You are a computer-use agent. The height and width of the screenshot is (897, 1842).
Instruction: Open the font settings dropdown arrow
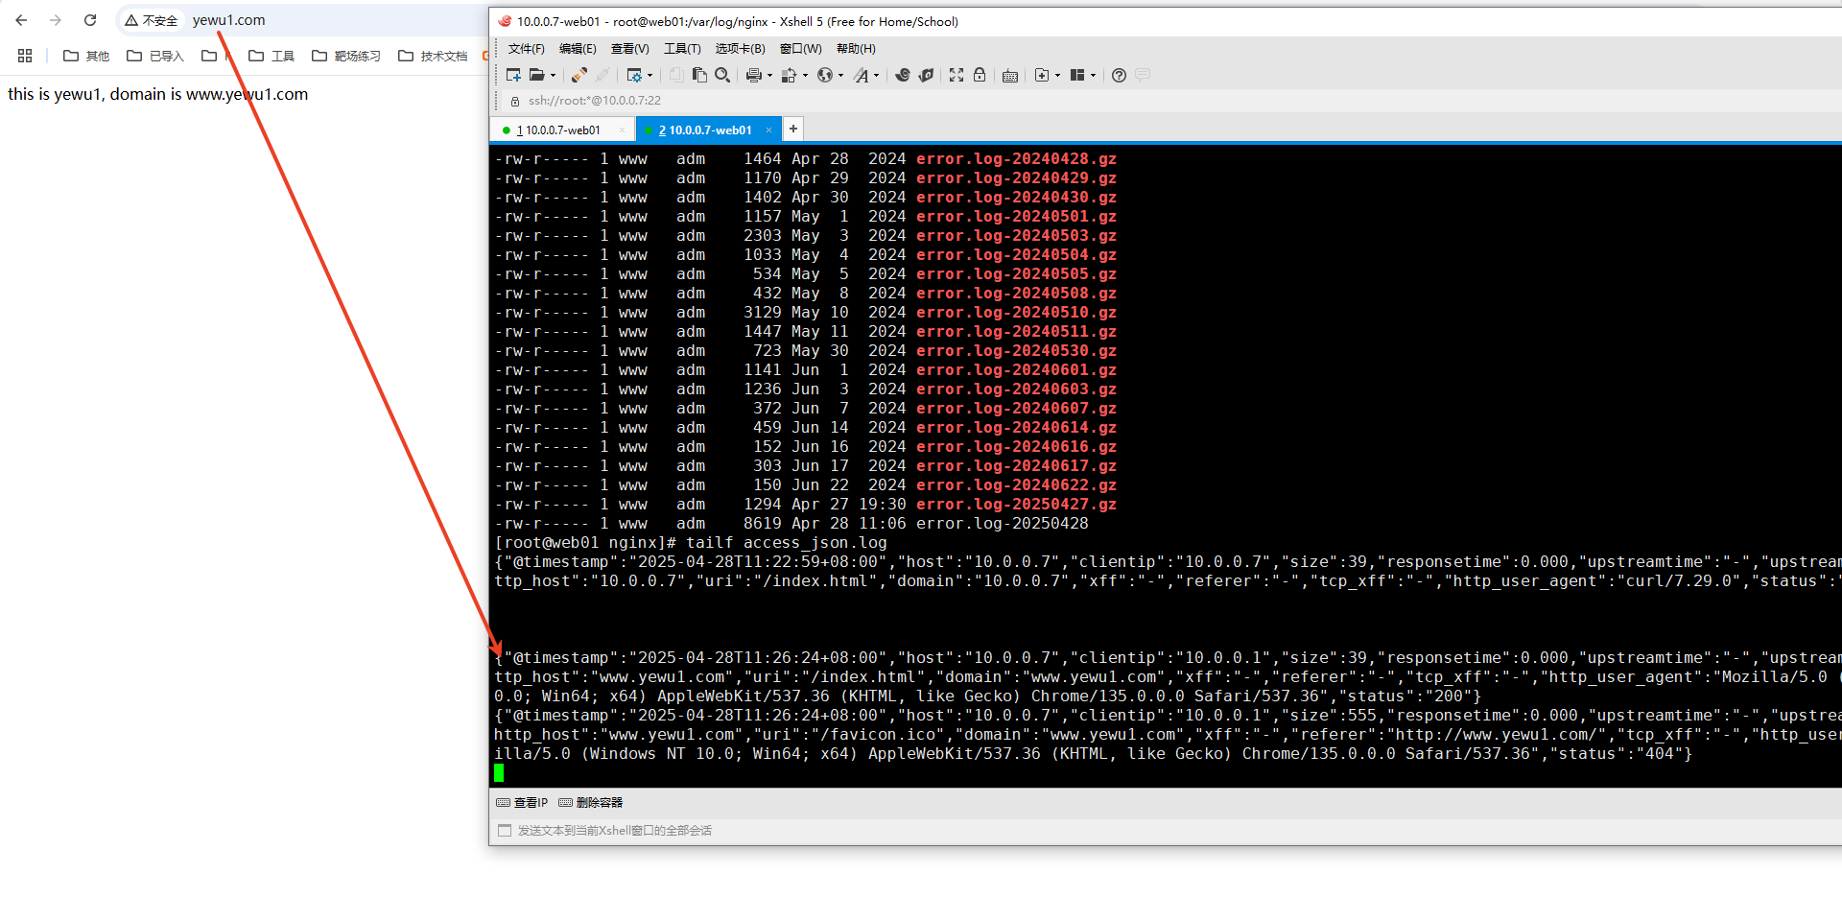(876, 75)
